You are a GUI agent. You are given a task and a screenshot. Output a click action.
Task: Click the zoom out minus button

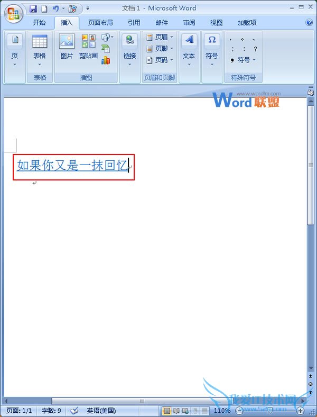click(x=239, y=411)
